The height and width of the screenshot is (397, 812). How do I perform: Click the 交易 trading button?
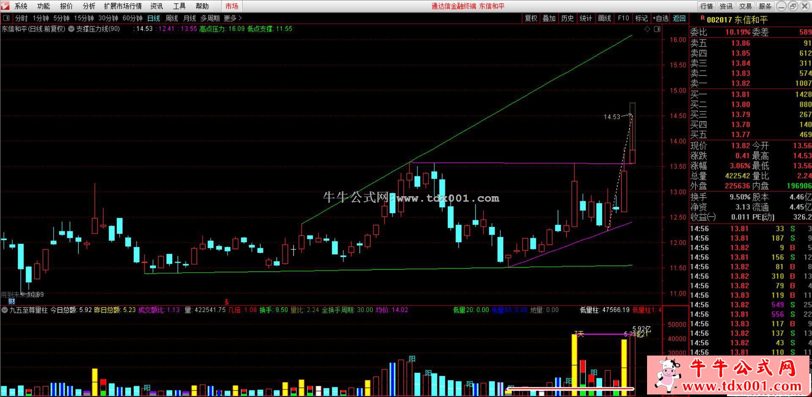[746, 6]
